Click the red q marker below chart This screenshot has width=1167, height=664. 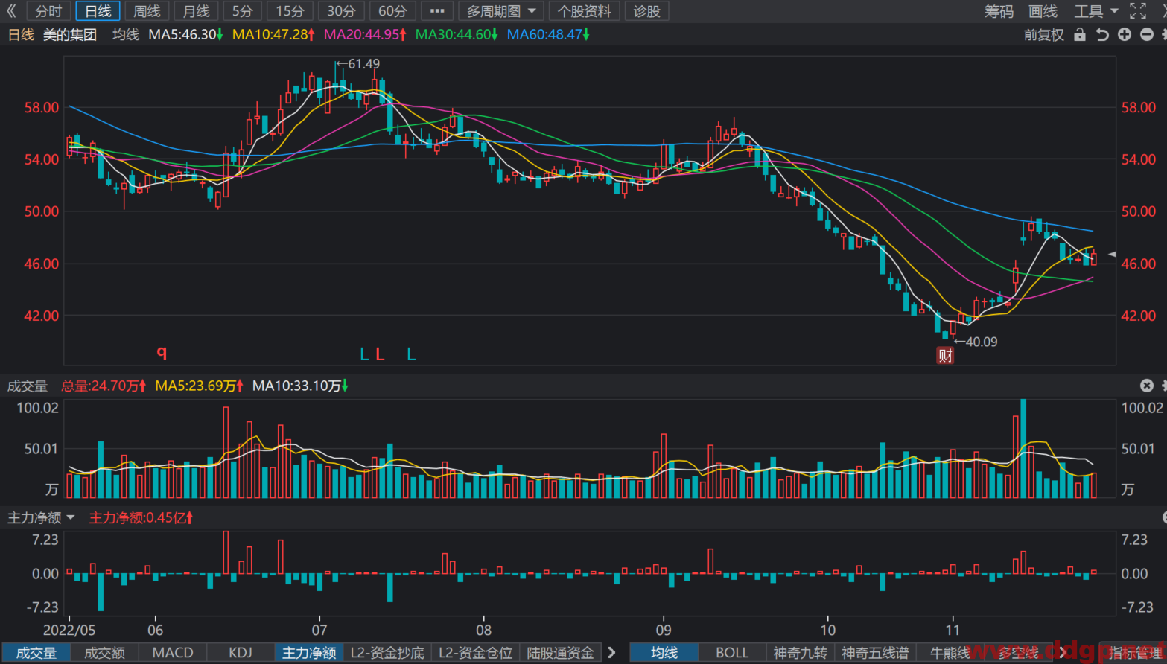click(x=162, y=353)
